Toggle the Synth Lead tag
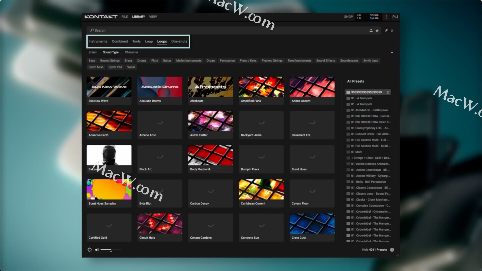Screen dimensions: 482x271 (x=371, y=60)
